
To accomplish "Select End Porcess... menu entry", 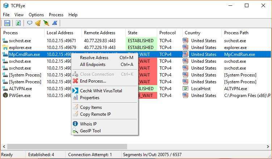I will pyautogui.click(x=105, y=81).
